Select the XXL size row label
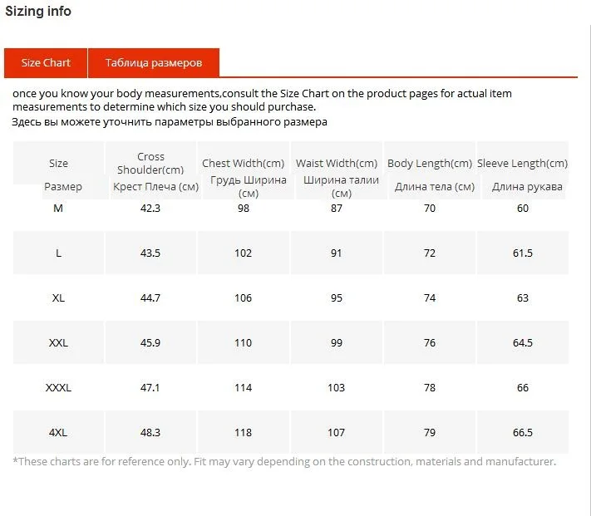Image resolution: width=591 pixels, height=516 pixels. click(x=58, y=342)
